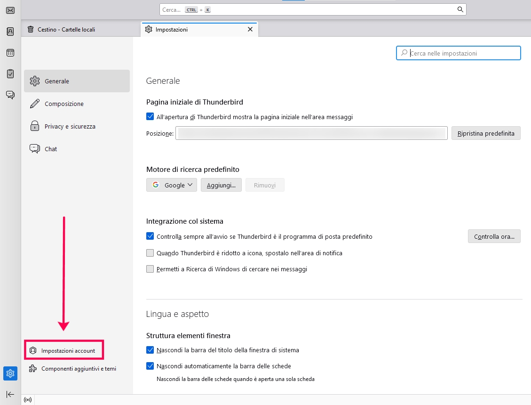
Task: Click the Rimuovi search engine button
Action: point(265,185)
